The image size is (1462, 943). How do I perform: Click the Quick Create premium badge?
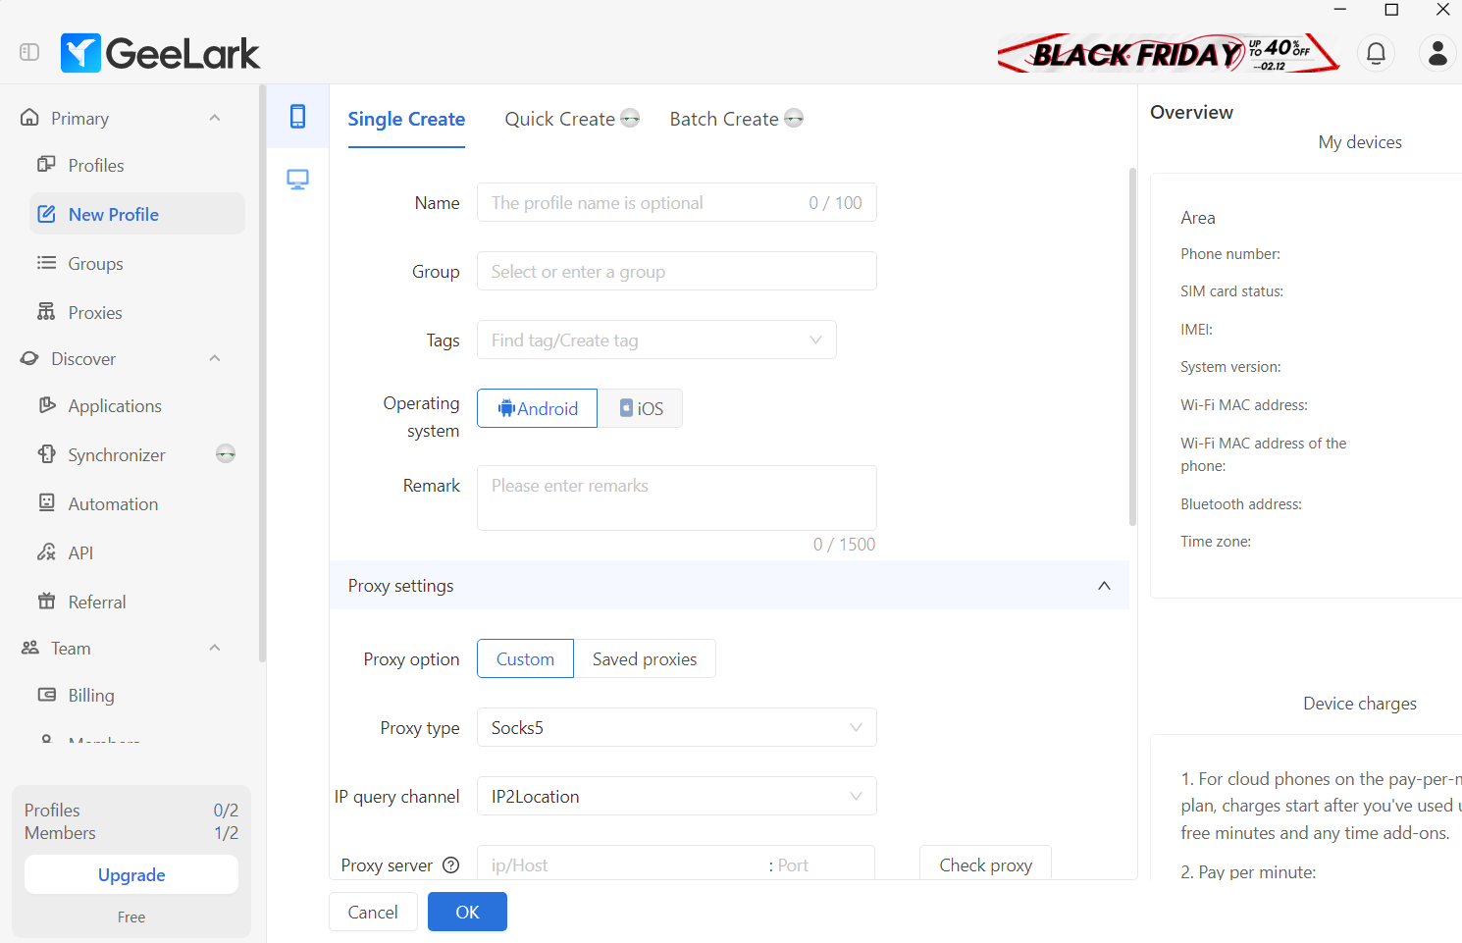tap(631, 118)
